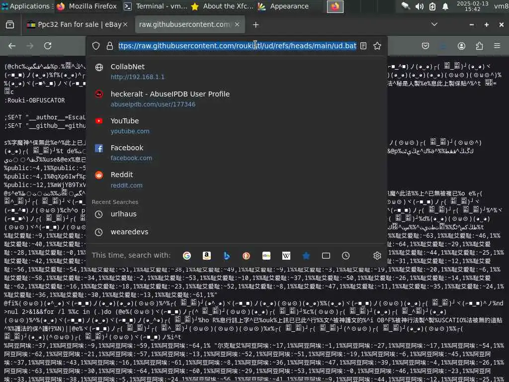Open the CollabNet suggestion

click(237, 72)
